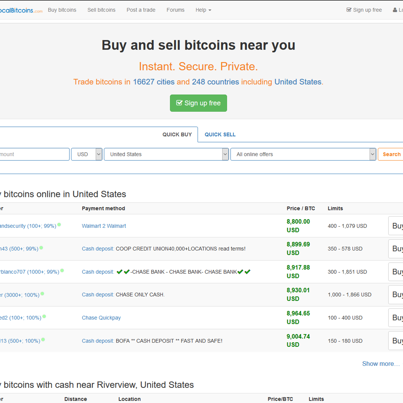Switch to the QUICK BUY tab

[x=177, y=135]
